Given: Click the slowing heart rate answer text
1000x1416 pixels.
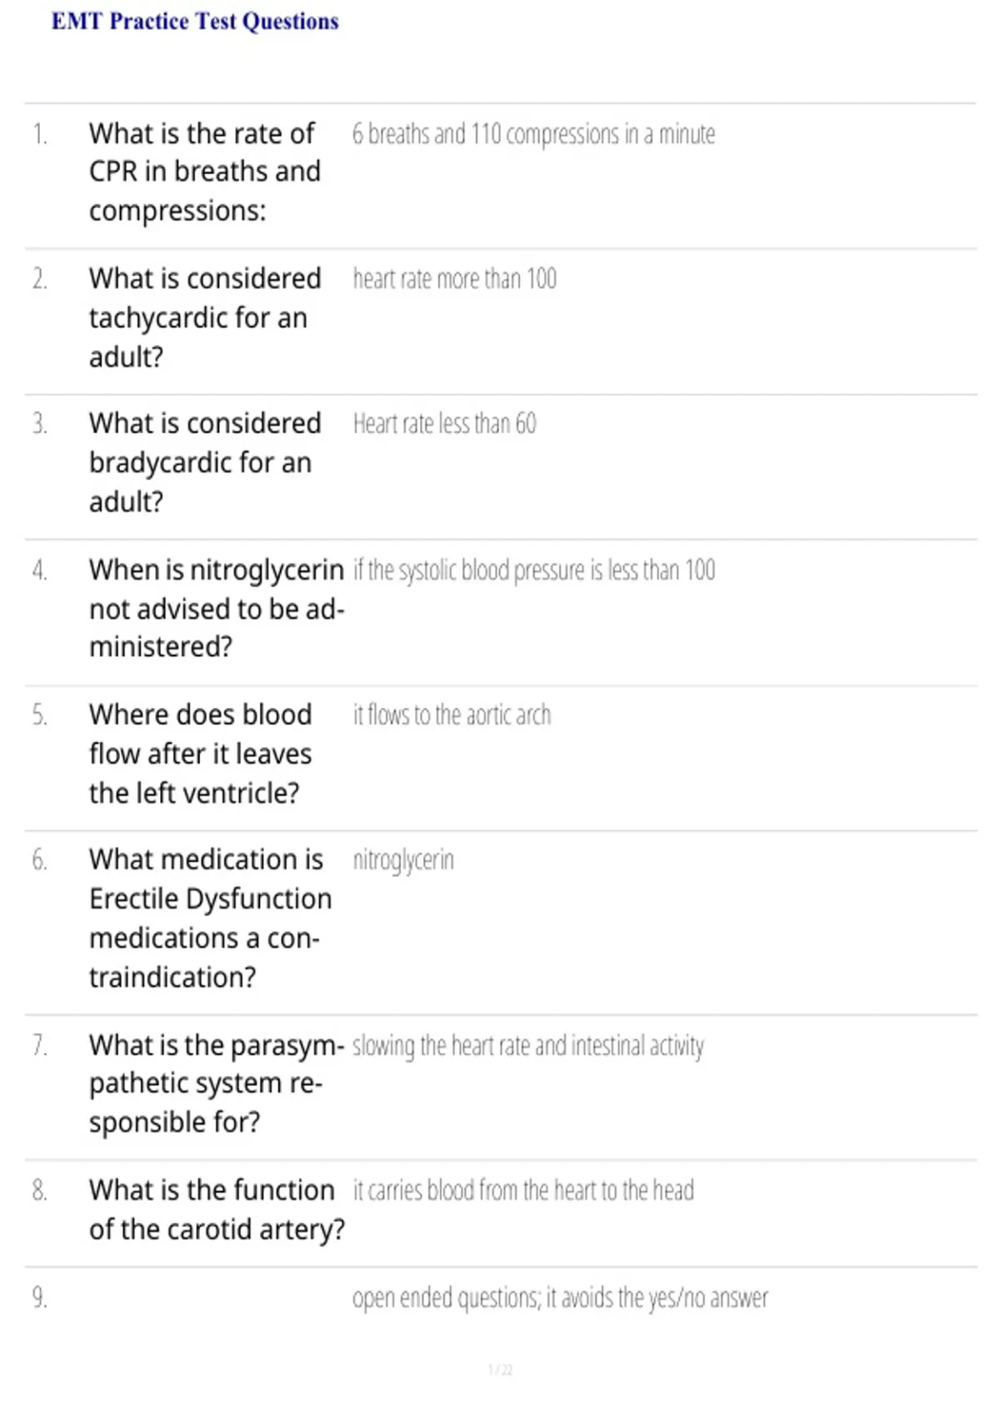Looking at the screenshot, I should [528, 1046].
